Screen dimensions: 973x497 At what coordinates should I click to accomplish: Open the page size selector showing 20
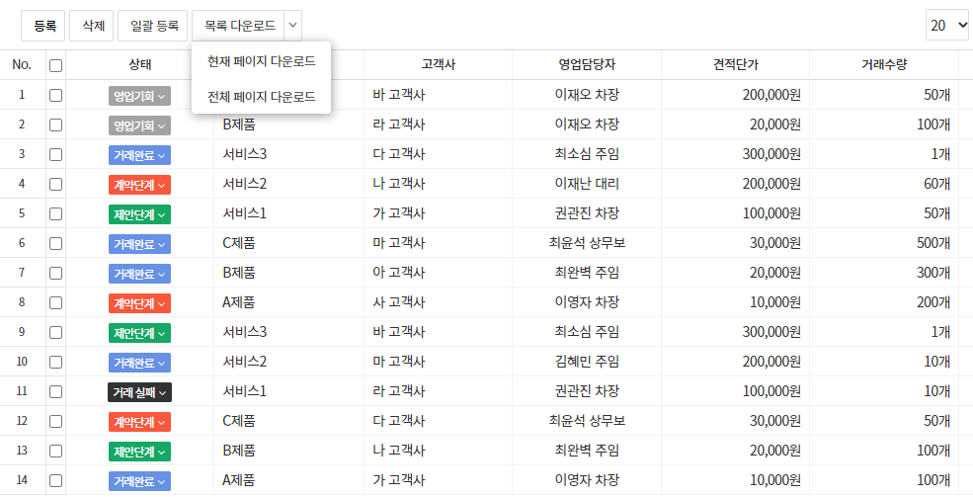point(947,25)
